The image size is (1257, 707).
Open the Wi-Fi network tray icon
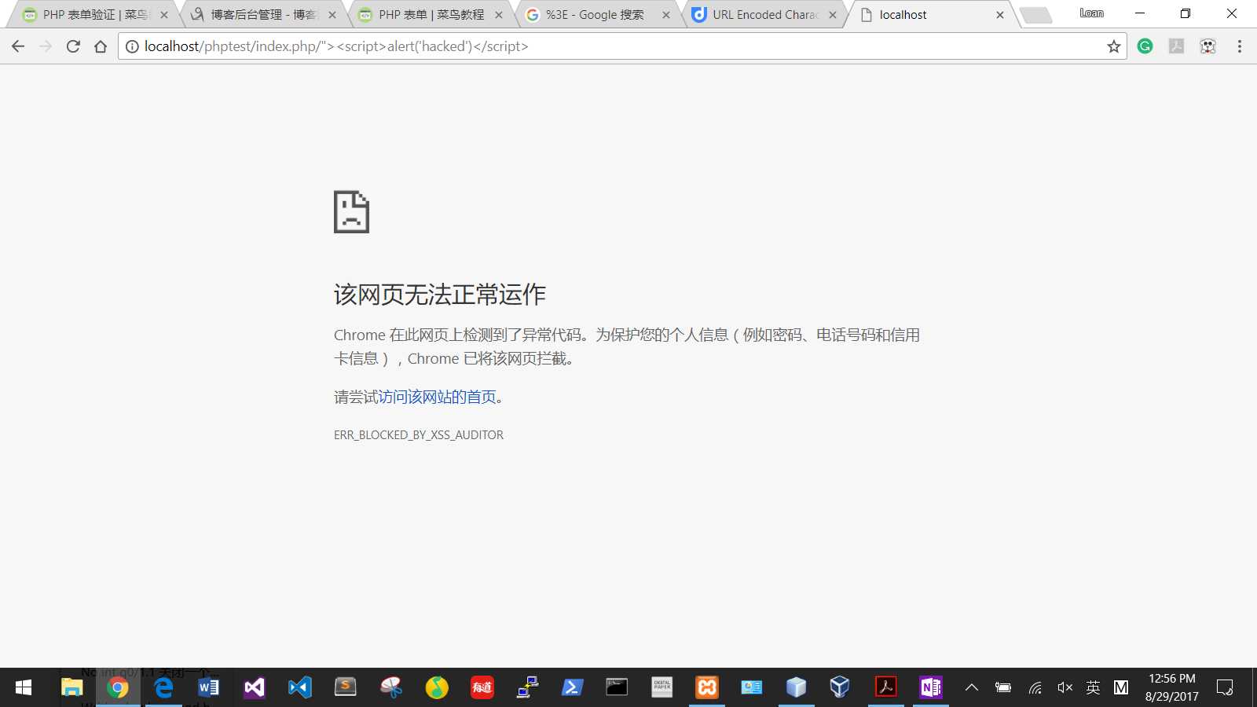coord(1035,687)
